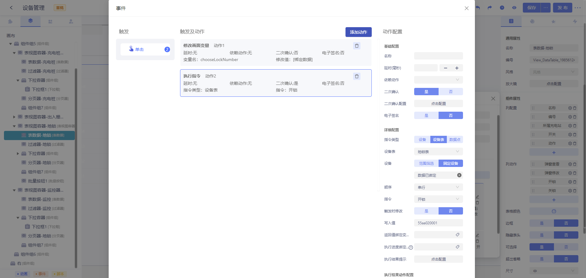Delete action 1 with its trash icon
The image size is (586, 278).
[357, 46]
